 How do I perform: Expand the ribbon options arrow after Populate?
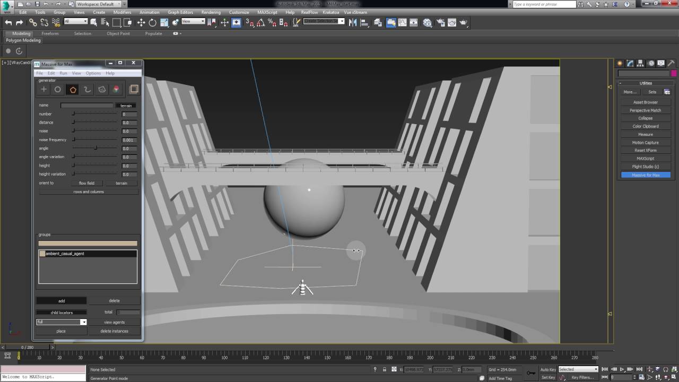[177, 33]
